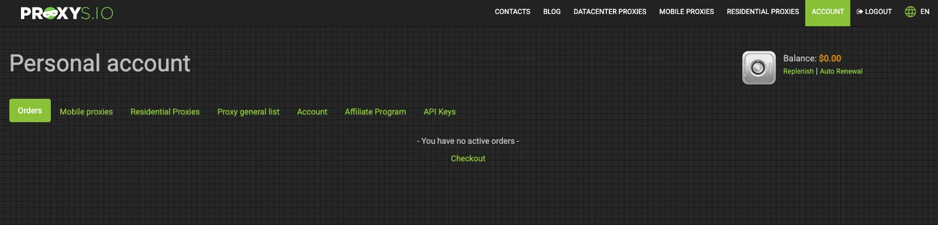Viewport: 938px width, 225px height.
Task: Open the EN language selector
Action: [x=925, y=12]
